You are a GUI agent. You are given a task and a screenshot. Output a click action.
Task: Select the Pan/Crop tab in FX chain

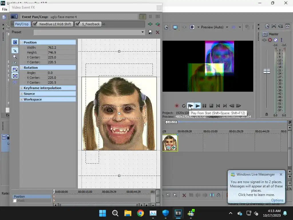coord(21,24)
